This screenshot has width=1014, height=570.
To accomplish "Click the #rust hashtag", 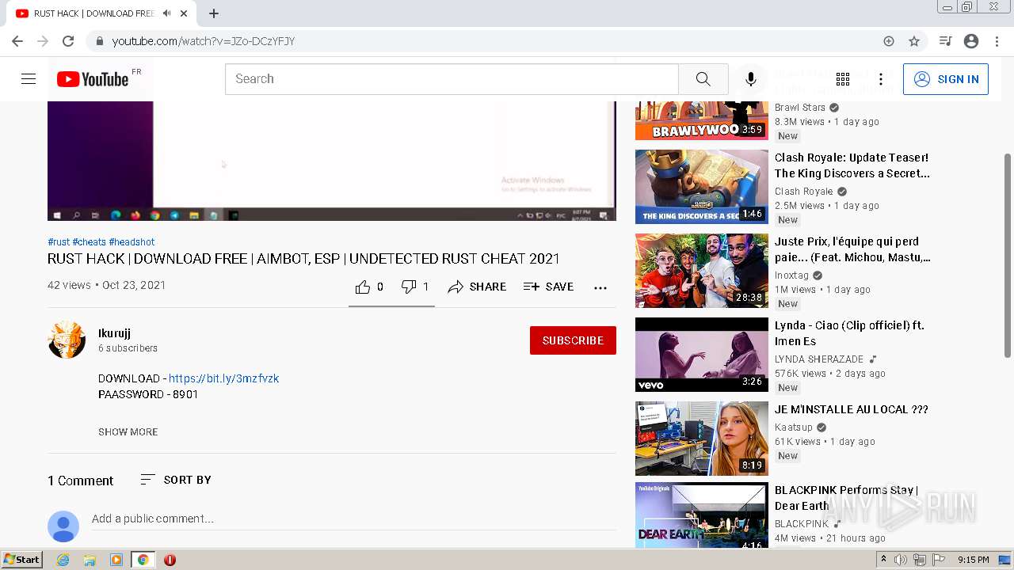I will coord(59,242).
